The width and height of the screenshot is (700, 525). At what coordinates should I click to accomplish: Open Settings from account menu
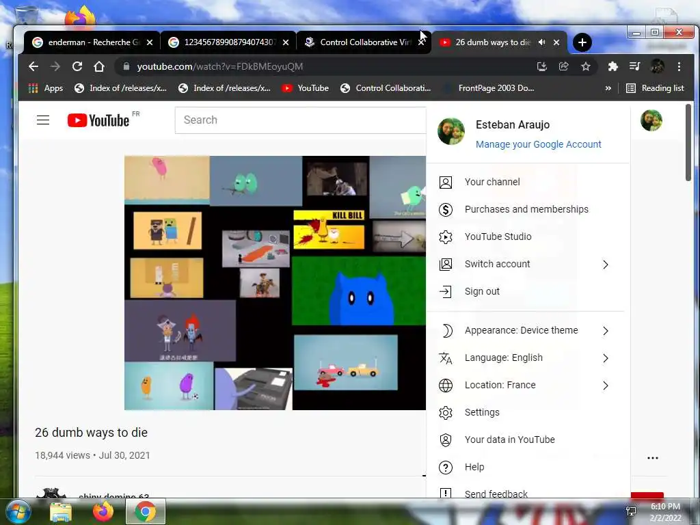pos(528,412)
